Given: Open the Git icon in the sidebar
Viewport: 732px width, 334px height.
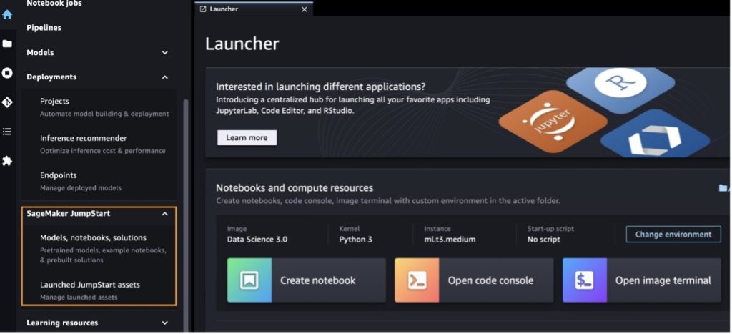Looking at the screenshot, I should [x=7, y=102].
